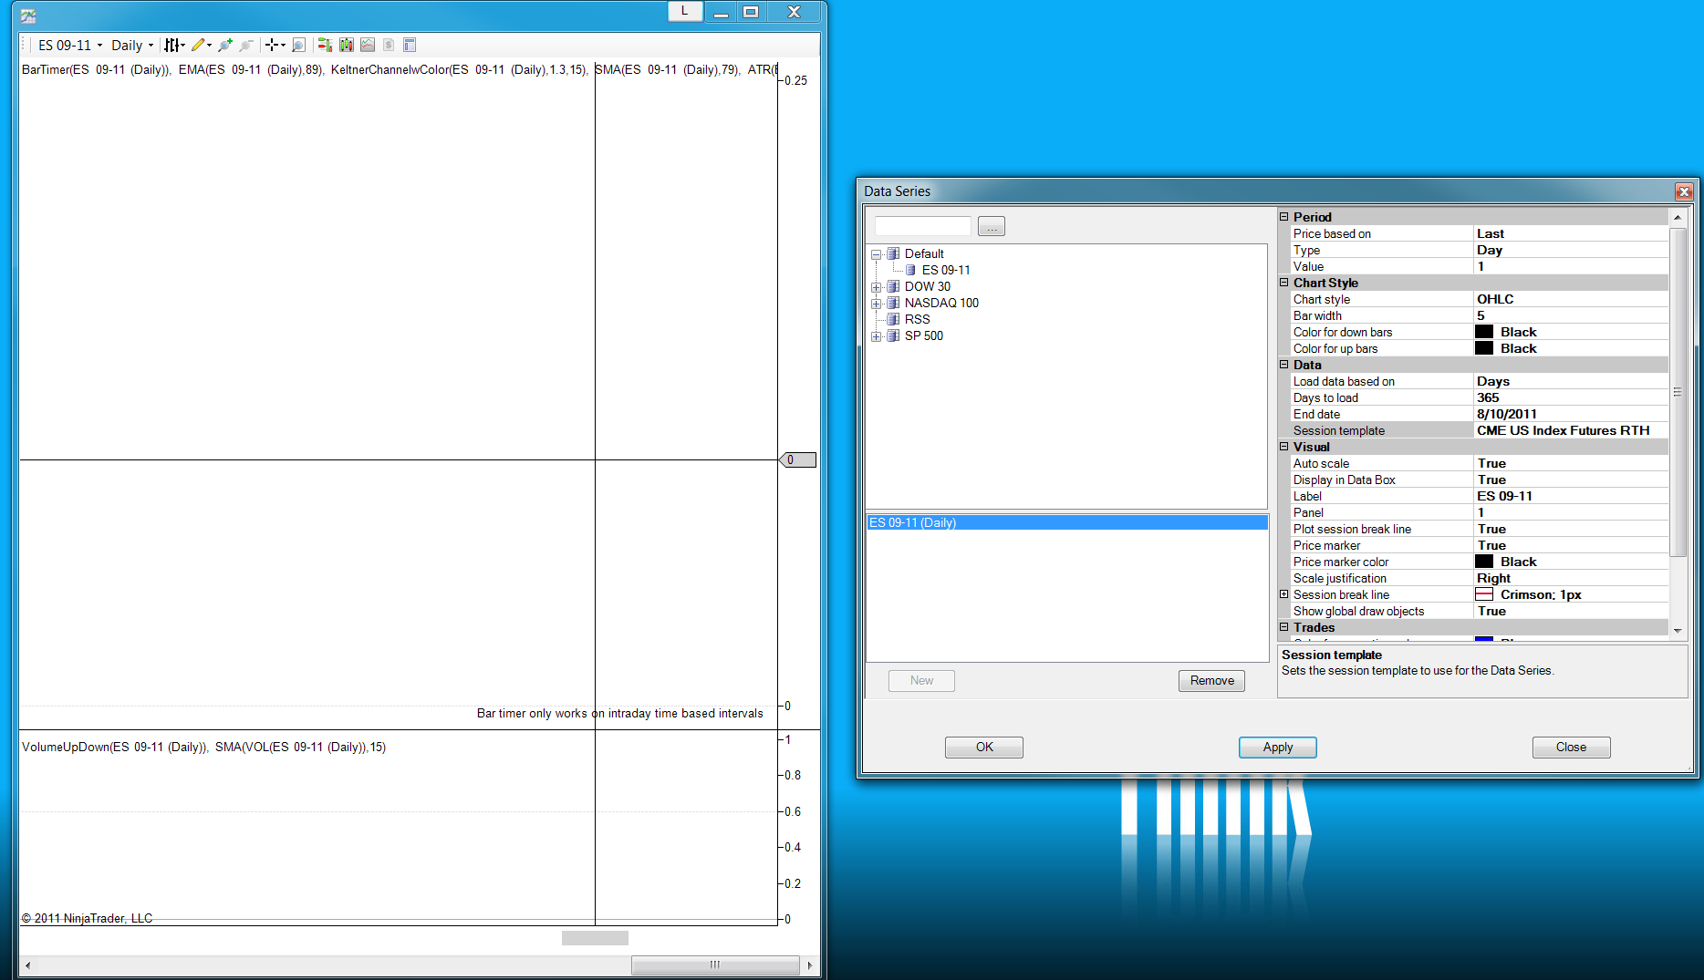The image size is (1704, 980).
Task: Click the instrument browse ellipsis button
Action: (992, 226)
